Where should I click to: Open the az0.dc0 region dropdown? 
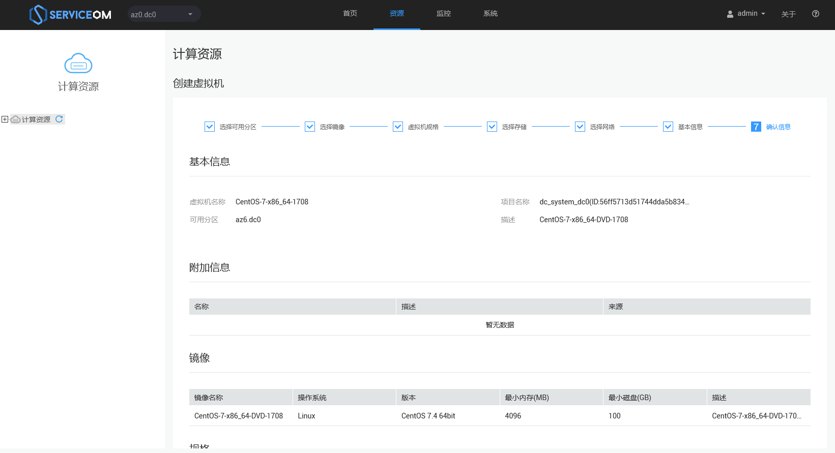pyautogui.click(x=164, y=14)
